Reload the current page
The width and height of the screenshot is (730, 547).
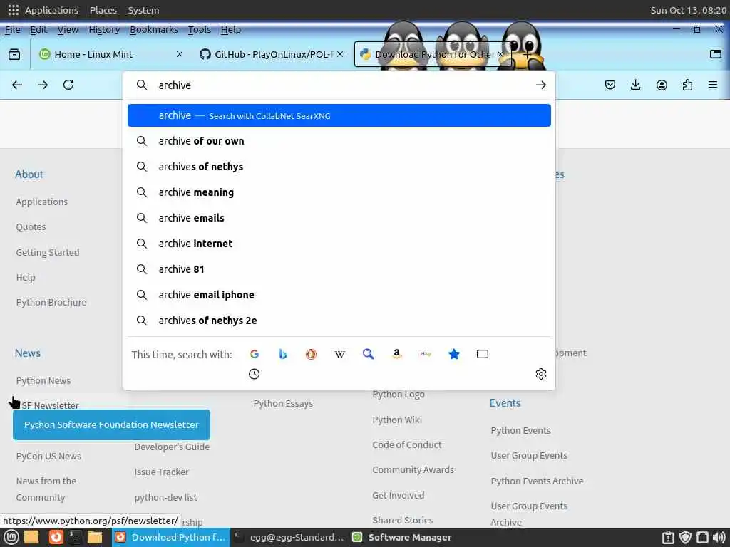(x=68, y=85)
